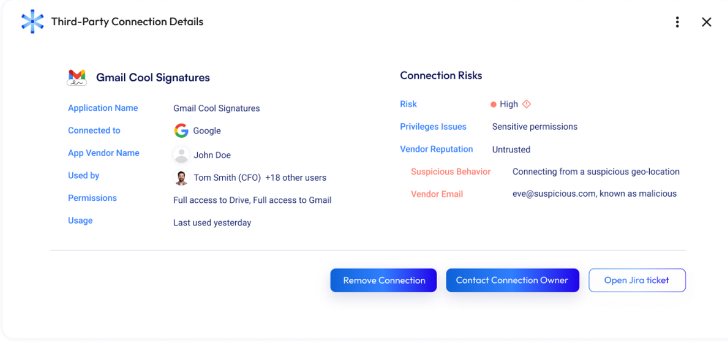Click the red High risk dot
The image size is (728, 344).
pos(494,104)
